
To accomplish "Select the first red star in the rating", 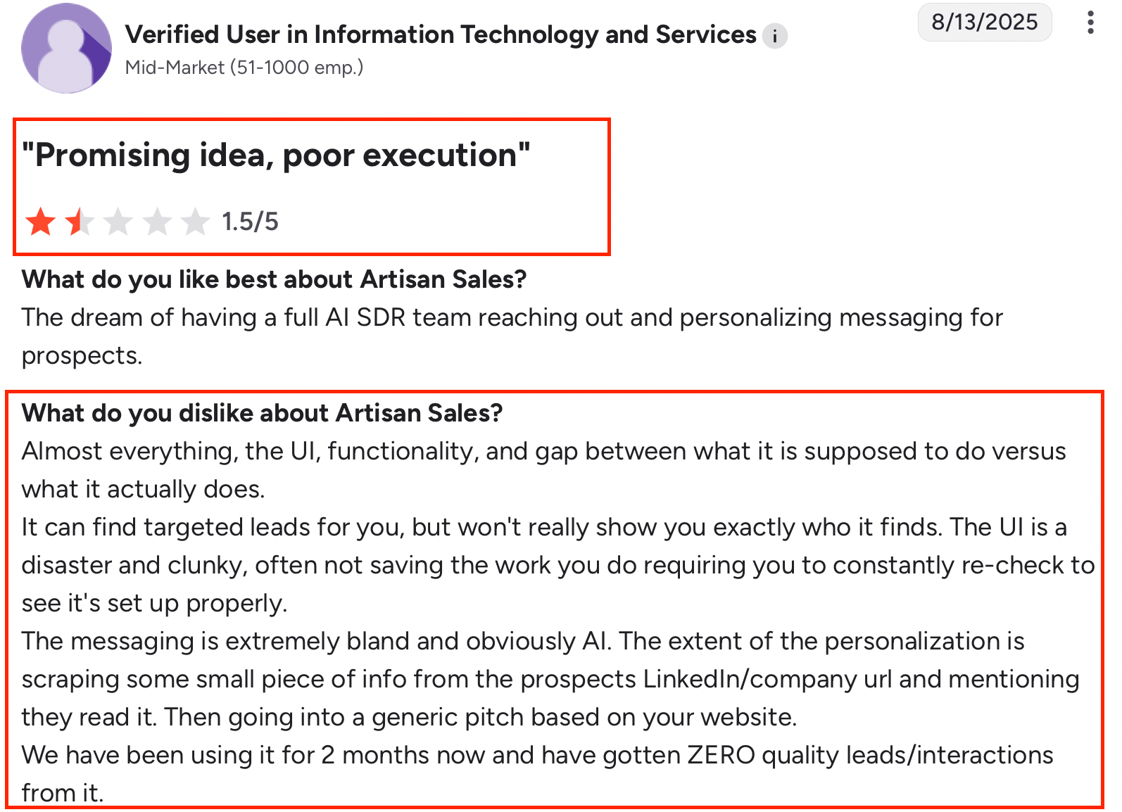I will point(41,222).
